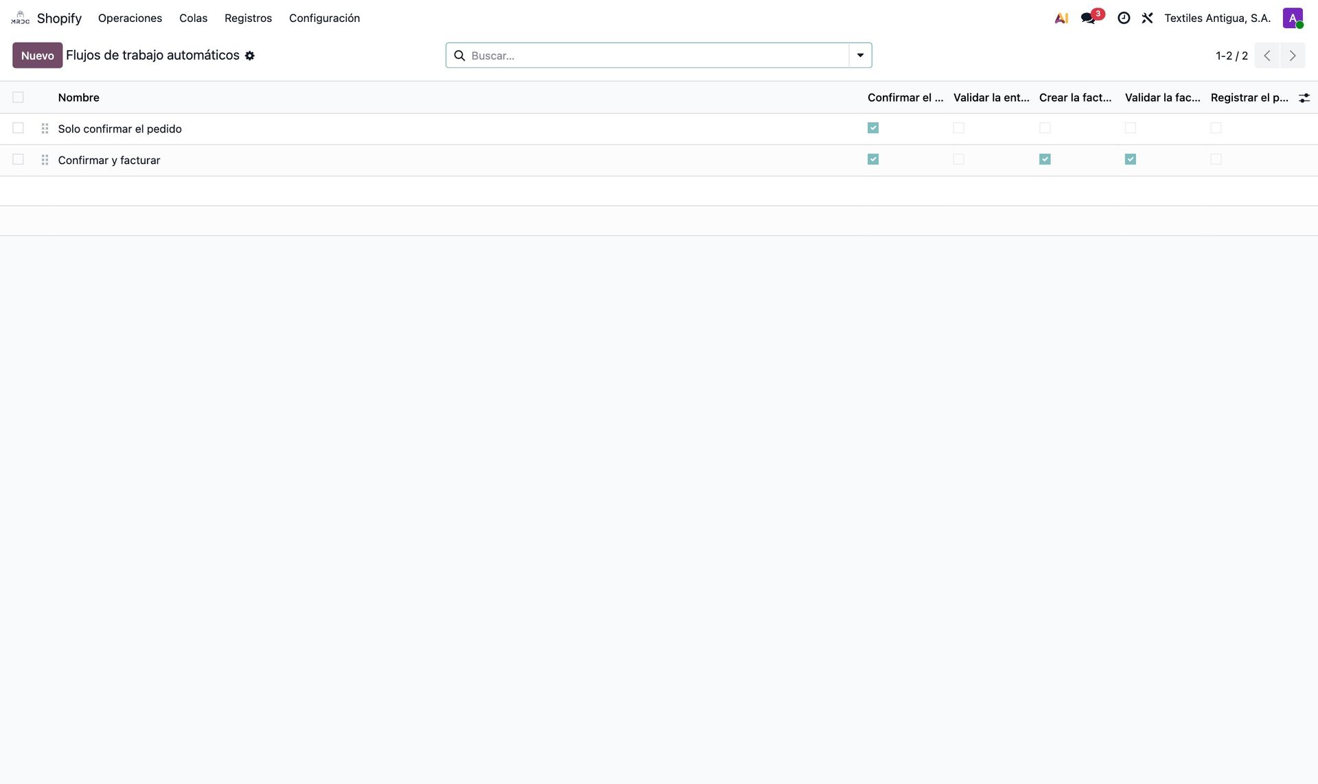Toggle Crear la factura for Solo confirmar row
The width and height of the screenshot is (1318, 784).
coord(1045,128)
